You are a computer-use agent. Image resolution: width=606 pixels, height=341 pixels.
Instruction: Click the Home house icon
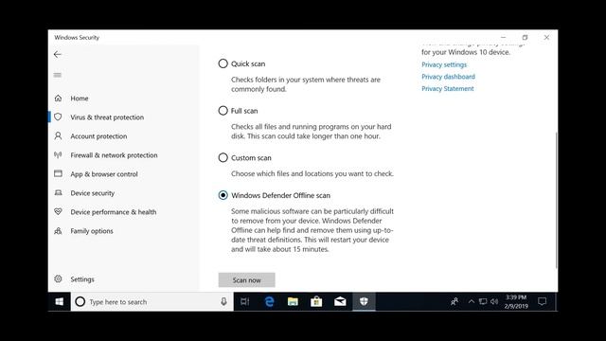[58, 99]
